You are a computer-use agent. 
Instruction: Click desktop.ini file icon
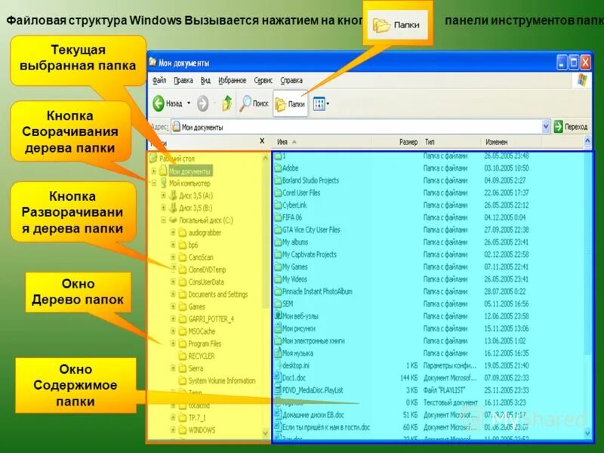point(278,365)
